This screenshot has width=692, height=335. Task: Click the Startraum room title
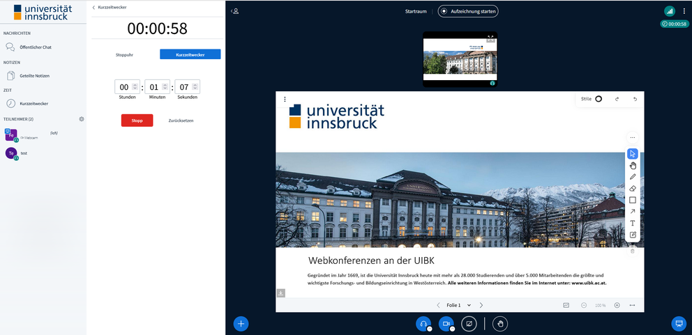[x=416, y=11]
